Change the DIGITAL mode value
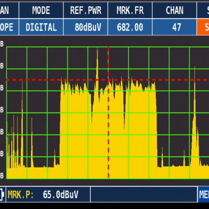This screenshot has height=209, width=209. click(41, 27)
